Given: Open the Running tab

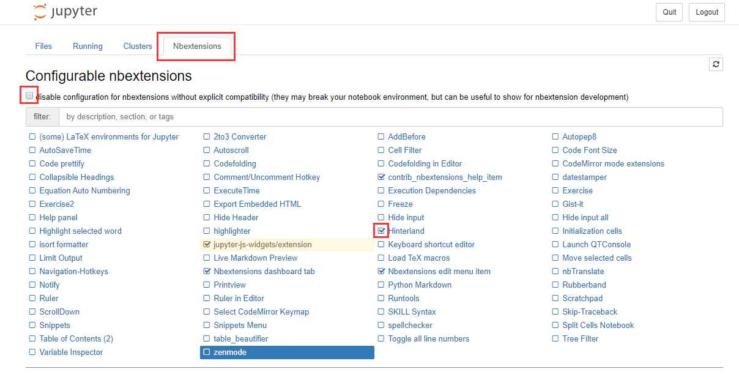Looking at the screenshot, I should pyautogui.click(x=87, y=46).
